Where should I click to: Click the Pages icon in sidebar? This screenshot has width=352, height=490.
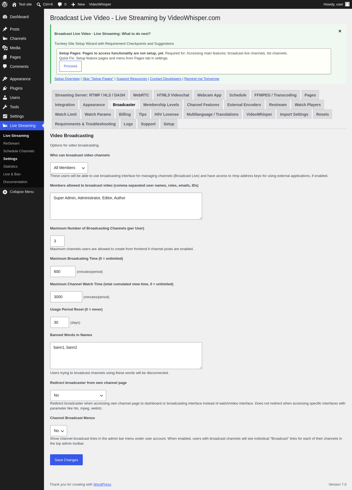click(x=5, y=57)
